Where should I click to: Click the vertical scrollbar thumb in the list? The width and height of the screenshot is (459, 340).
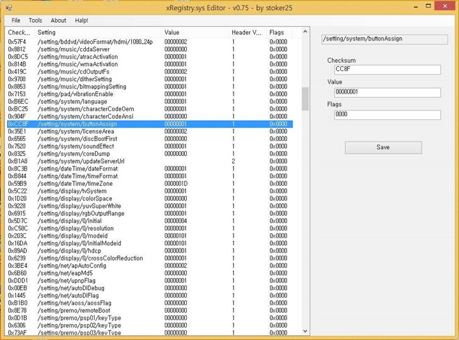tap(305, 99)
